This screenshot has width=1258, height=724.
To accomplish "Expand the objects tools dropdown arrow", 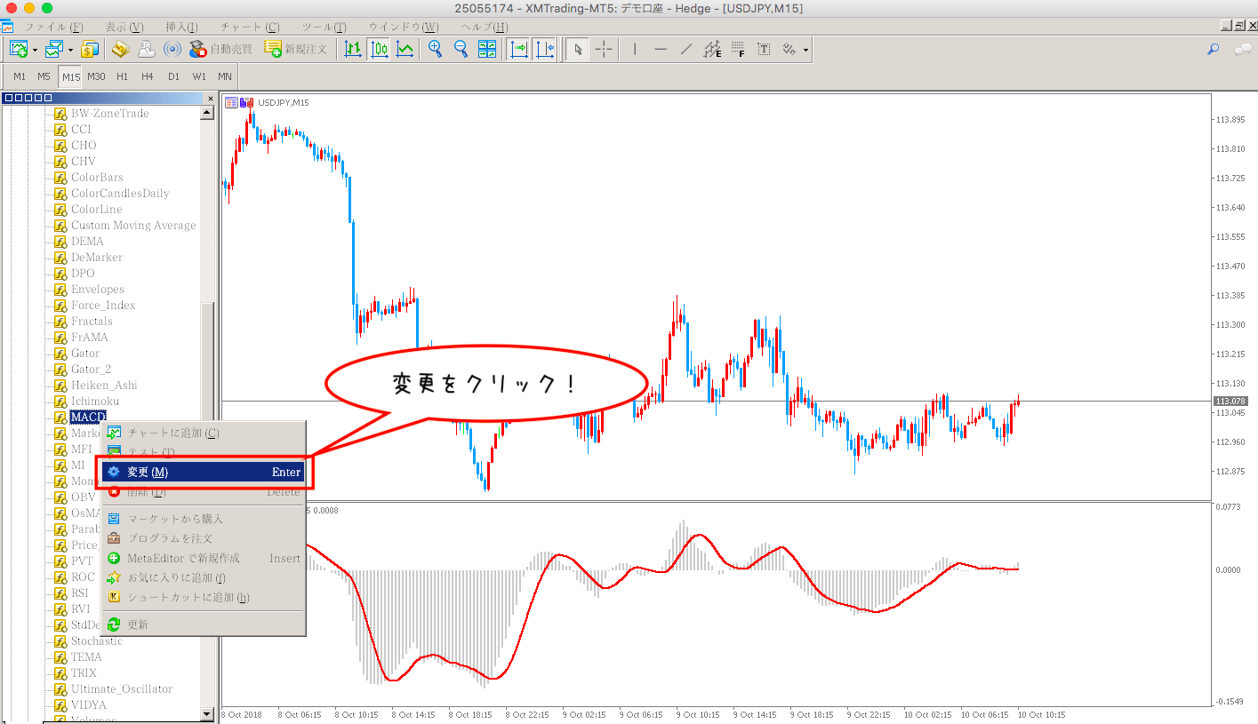I will click(x=805, y=50).
